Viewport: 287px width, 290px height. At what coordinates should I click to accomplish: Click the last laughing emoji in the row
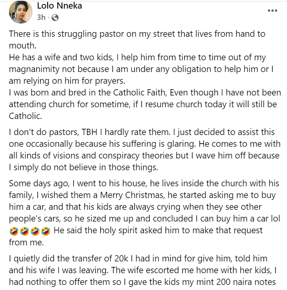[43, 231]
